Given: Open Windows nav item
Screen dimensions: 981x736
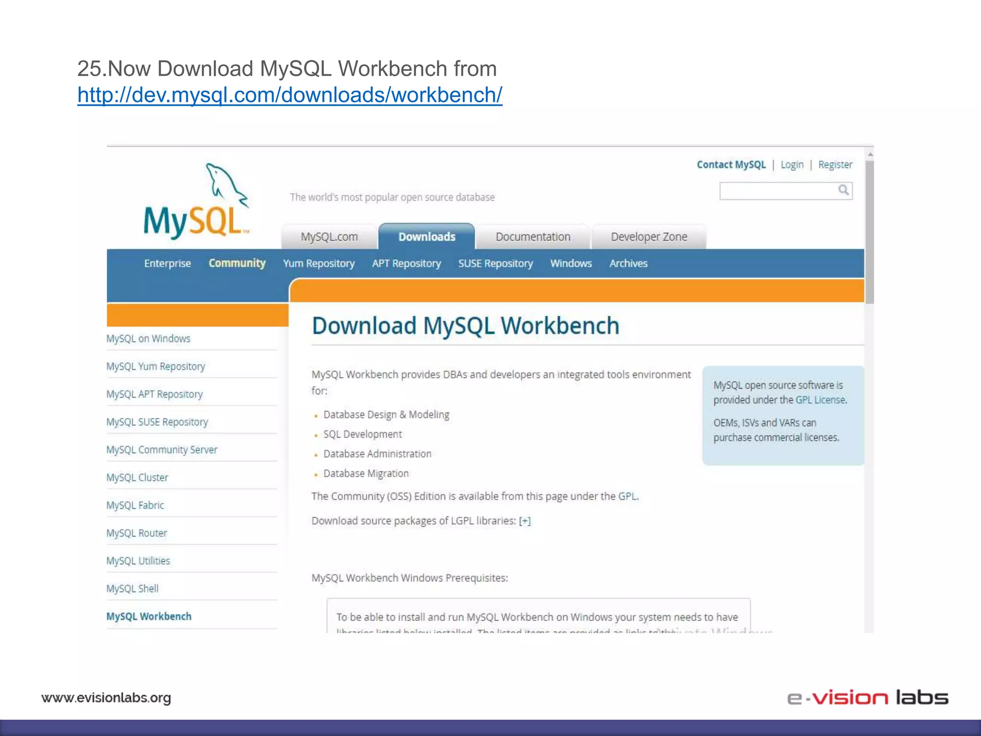Looking at the screenshot, I should [571, 264].
